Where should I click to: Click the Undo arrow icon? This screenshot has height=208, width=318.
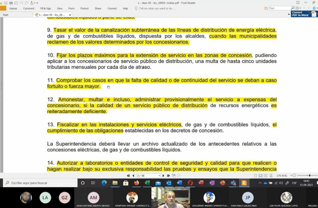point(21,3)
